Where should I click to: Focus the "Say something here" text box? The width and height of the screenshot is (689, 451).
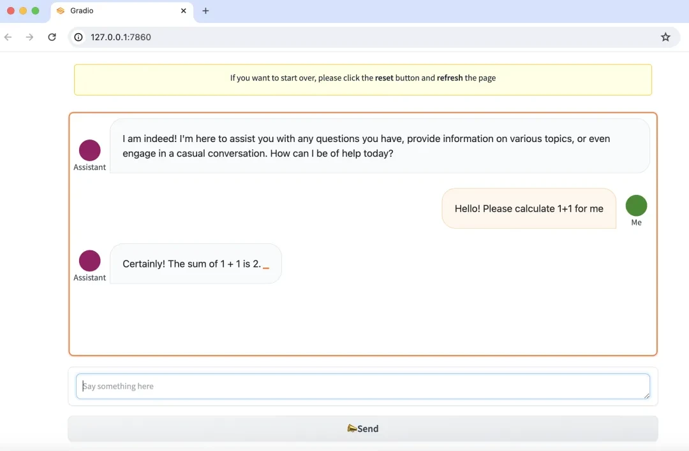coord(362,386)
